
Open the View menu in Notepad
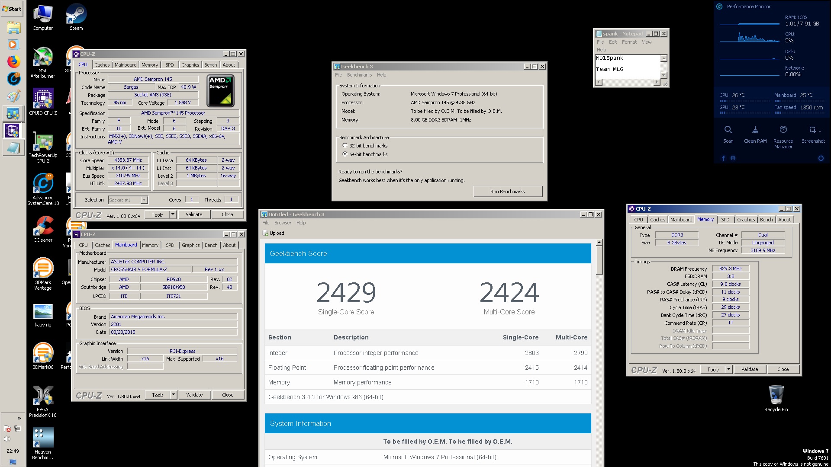pyautogui.click(x=647, y=42)
